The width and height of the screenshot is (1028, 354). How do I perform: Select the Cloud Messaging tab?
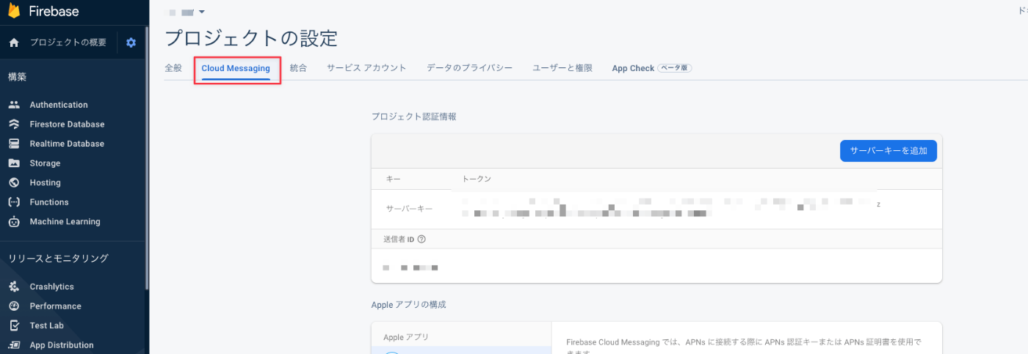pos(236,68)
